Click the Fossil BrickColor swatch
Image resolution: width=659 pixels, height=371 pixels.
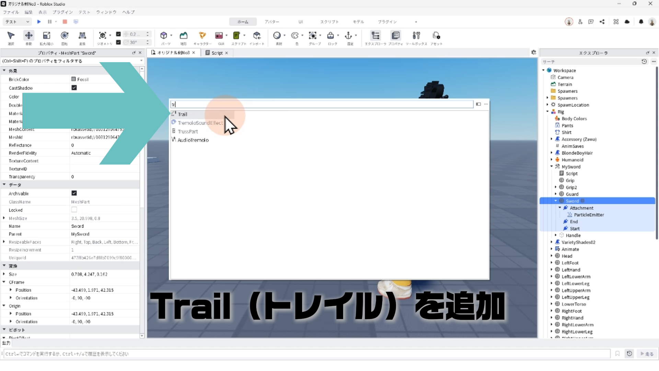coord(73,79)
